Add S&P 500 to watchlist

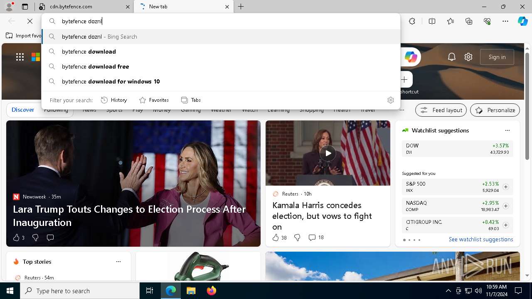pyautogui.click(x=505, y=187)
